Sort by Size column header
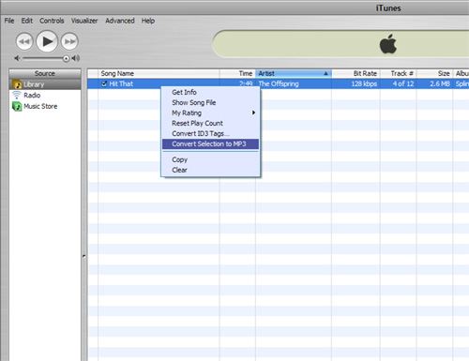 pyautogui.click(x=434, y=73)
